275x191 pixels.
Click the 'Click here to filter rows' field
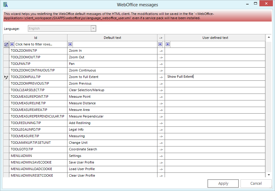pos(36,44)
